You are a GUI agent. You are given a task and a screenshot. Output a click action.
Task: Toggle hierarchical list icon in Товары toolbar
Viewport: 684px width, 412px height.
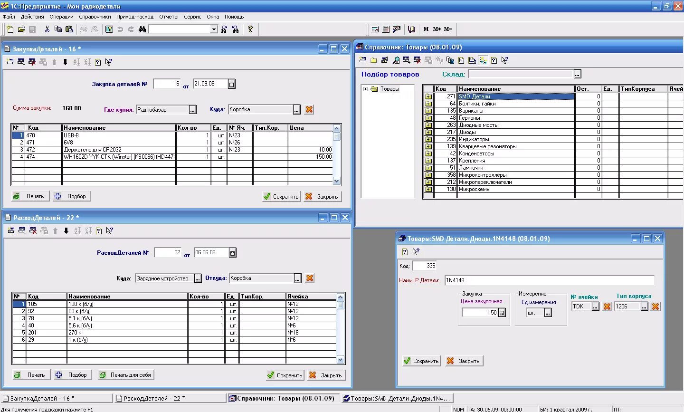[483, 60]
